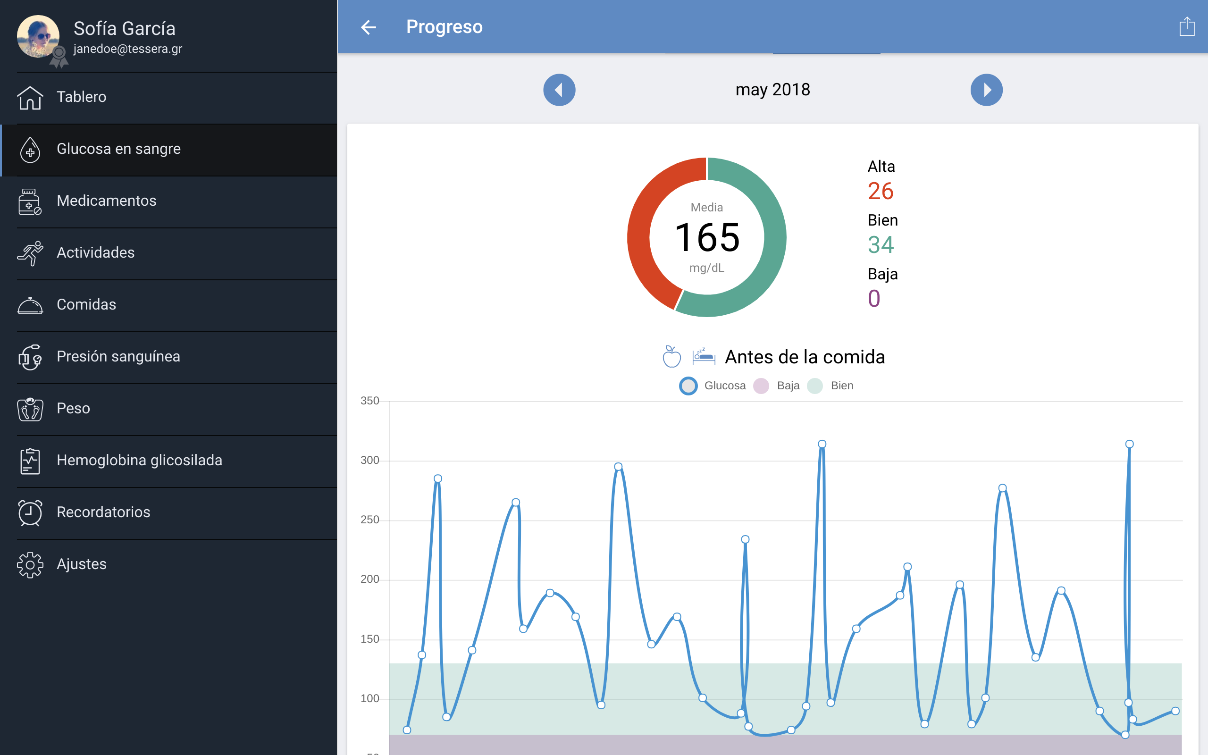The image size is (1208, 755).
Task: Select the apple meal filter icon
Action: click(671, 357)
